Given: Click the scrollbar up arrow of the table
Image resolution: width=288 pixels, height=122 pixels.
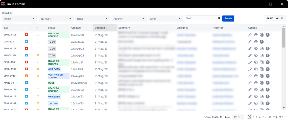Looking at the screenshot, I should coord(284,26).
